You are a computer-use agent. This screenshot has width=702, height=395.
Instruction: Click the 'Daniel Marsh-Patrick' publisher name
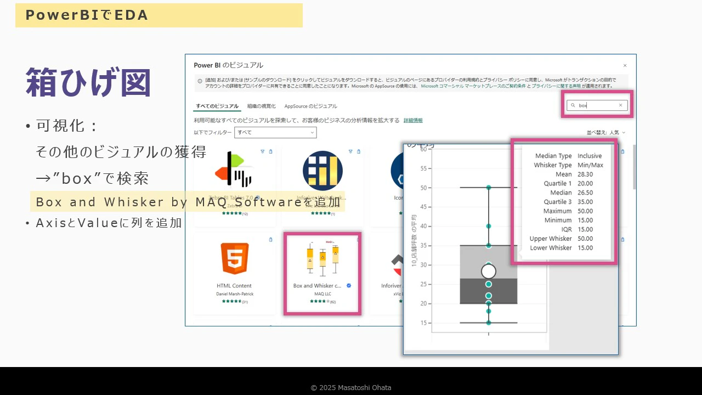(x=235, y=294)
